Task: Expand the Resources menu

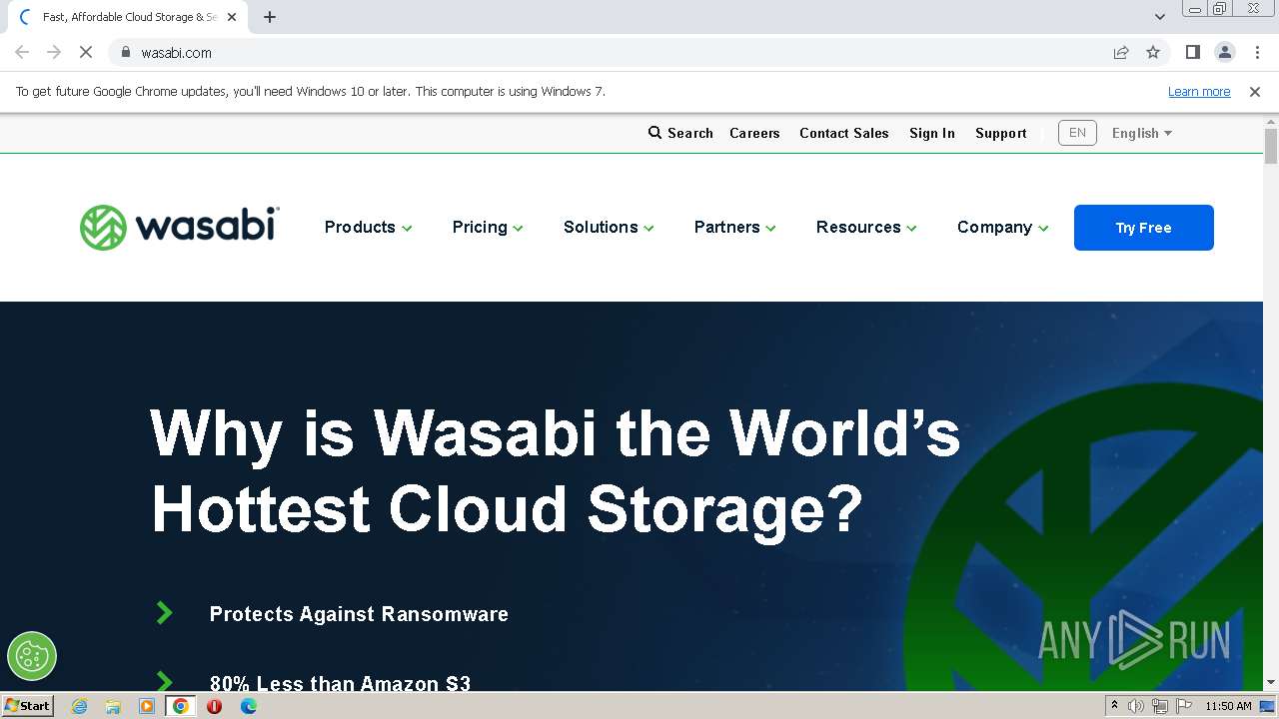Action: pyautogui.click(x=866, y=228)
